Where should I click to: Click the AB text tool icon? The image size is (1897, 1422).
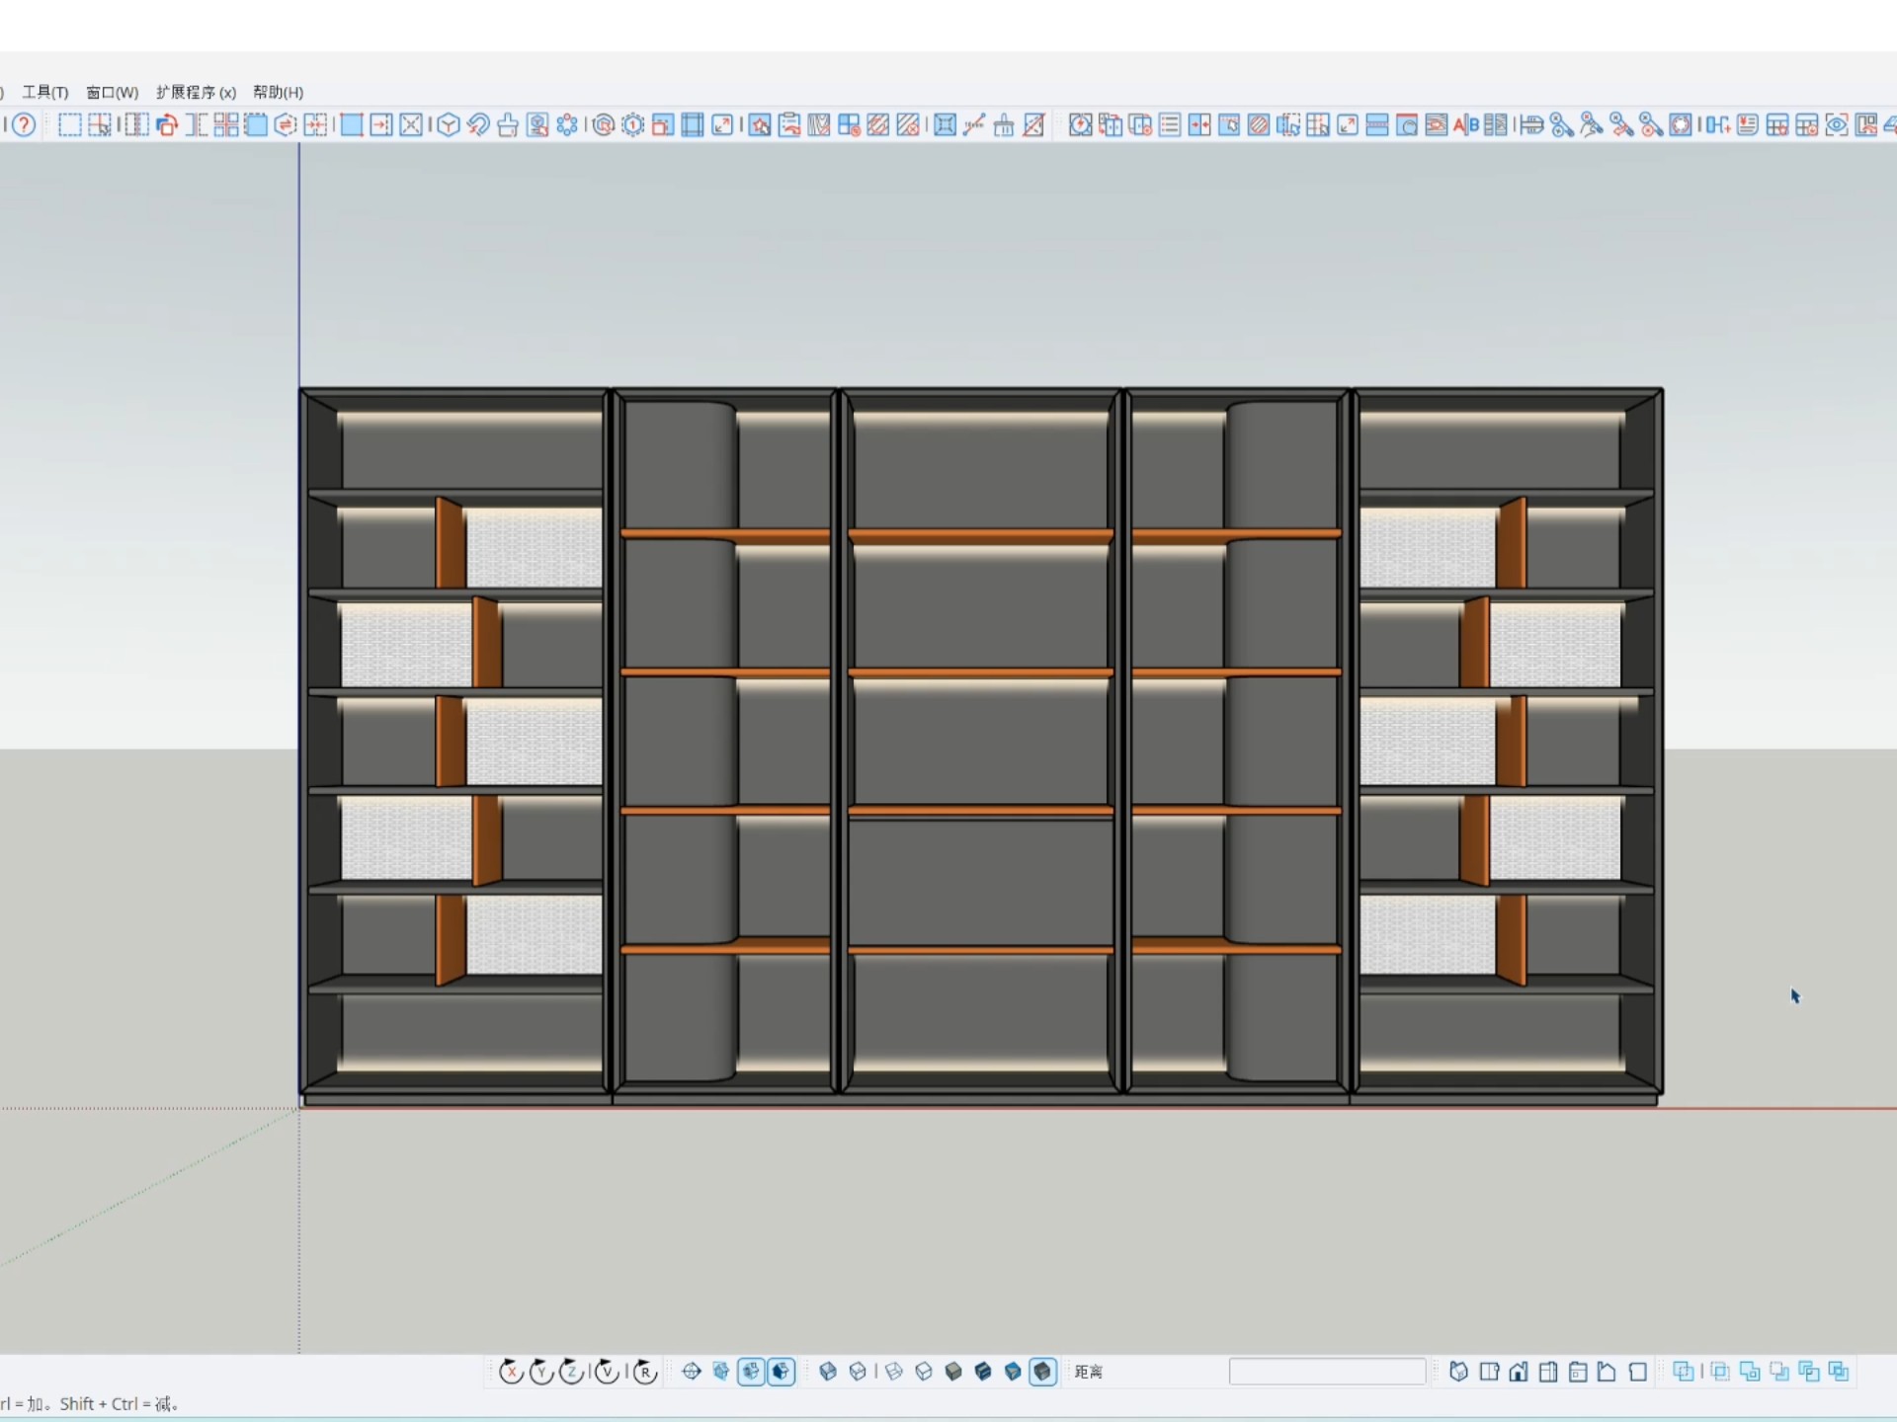(x=1465, y=124)
